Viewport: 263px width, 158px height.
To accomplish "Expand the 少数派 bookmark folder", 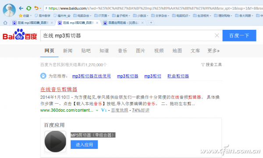I will (141, 16).
